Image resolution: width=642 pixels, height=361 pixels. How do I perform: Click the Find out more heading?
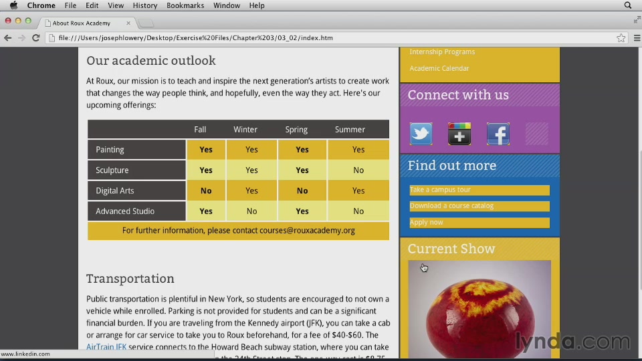pyautogui.click(x=452, y=165)
